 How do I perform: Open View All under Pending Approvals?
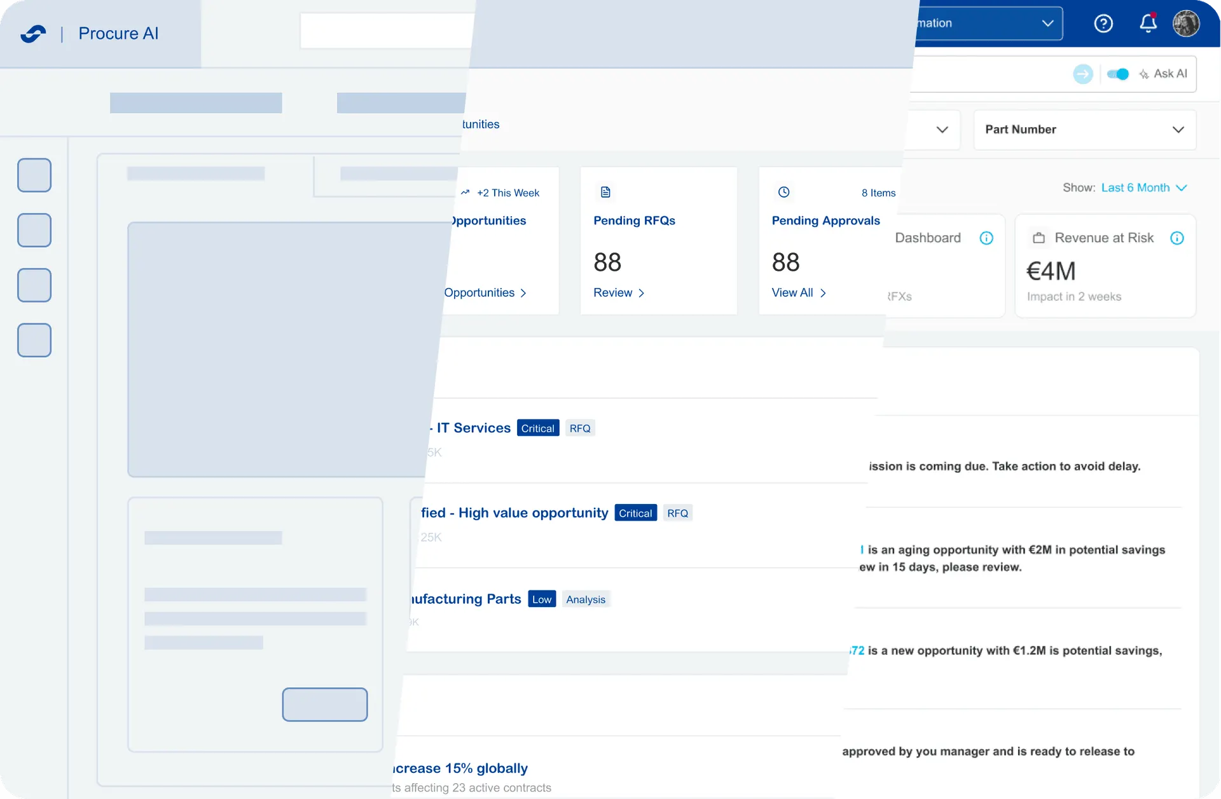pyautogui.click(x=799, y=292)
